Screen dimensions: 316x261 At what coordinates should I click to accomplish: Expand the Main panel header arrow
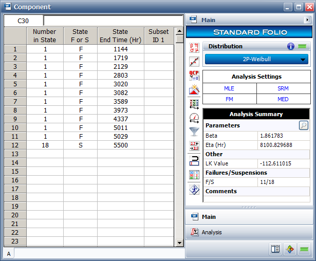tap(307, 20)
